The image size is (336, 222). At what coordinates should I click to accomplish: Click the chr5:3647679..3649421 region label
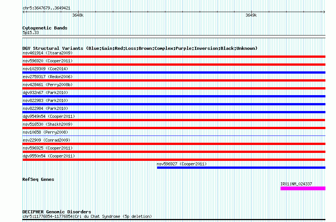(46, 8)
